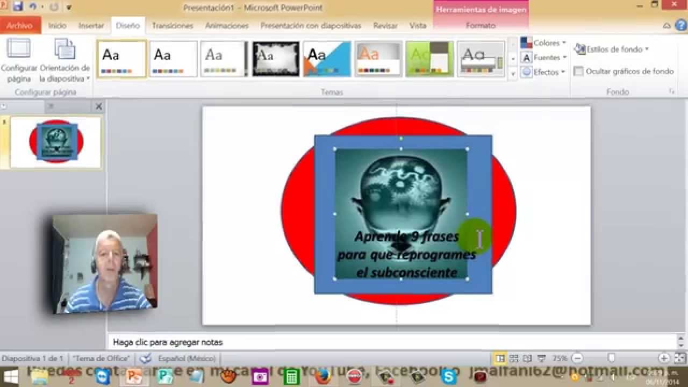The height and width of the screenshot is (387, 688).
Task: Open Customize Quick Access Toolbar arrow
Action: pyautogui.click(x=69, y=8)
